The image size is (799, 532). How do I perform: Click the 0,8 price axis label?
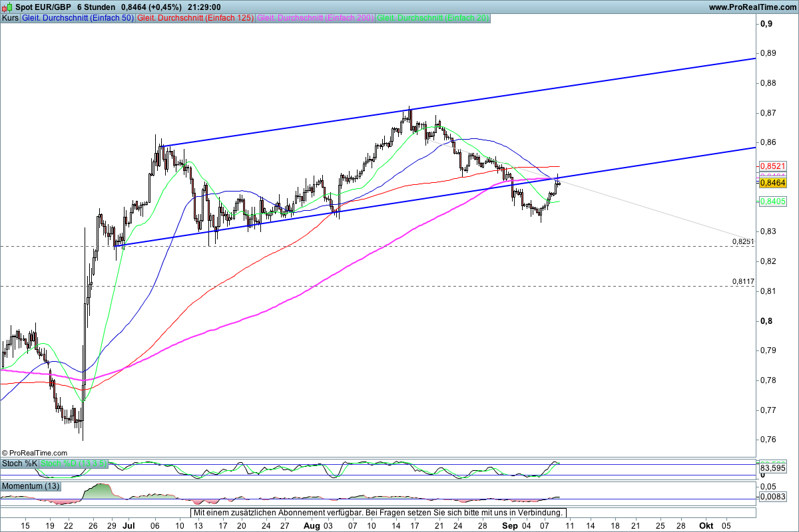(767, 321)
